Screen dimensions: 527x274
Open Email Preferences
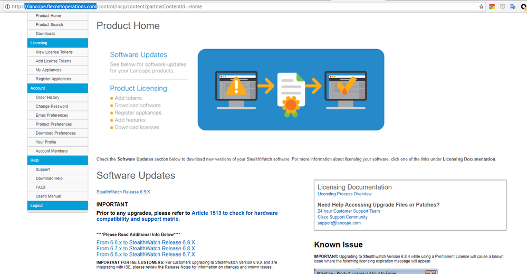coord(58,115)
